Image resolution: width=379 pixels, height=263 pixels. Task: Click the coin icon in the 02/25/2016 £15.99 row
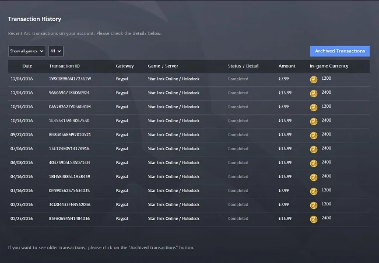(314, 219)
